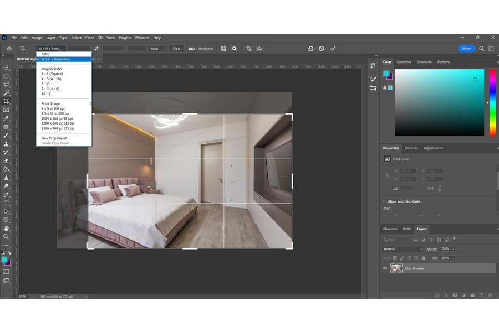Screen dimensions: 499x332
Task: Cancel the current crop operation
Action: coord(322,49)
